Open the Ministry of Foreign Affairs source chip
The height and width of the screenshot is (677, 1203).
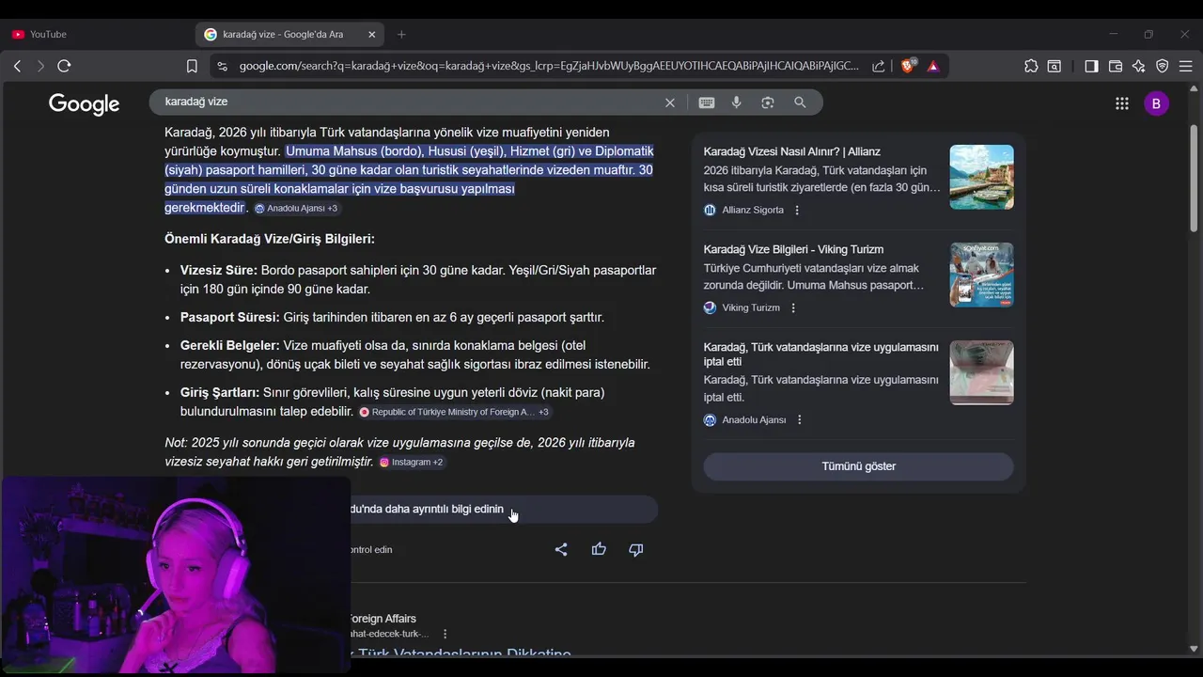(x=455, y=412)
